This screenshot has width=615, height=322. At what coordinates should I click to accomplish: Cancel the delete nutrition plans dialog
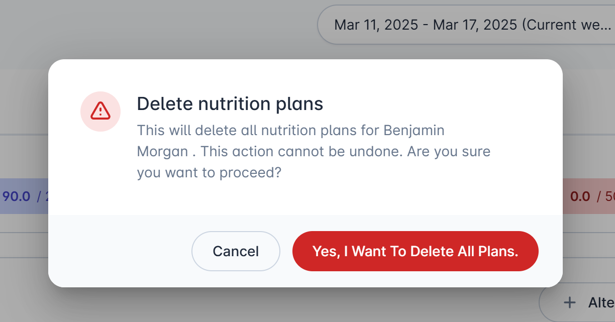(236, 251)
